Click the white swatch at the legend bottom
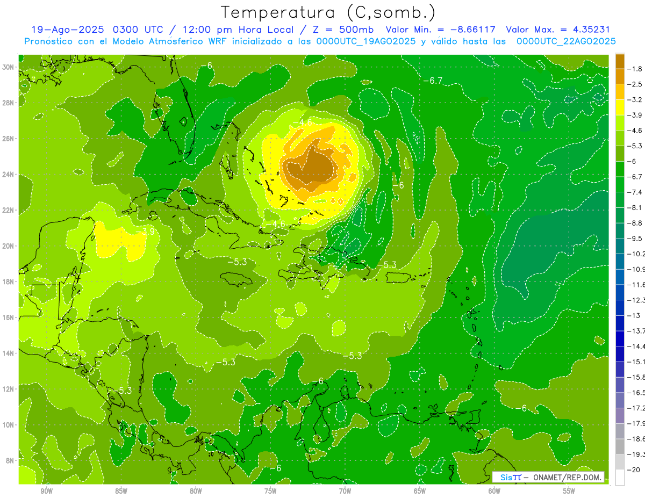The width and height of the screenshot is (645, 498). [620, 477]
